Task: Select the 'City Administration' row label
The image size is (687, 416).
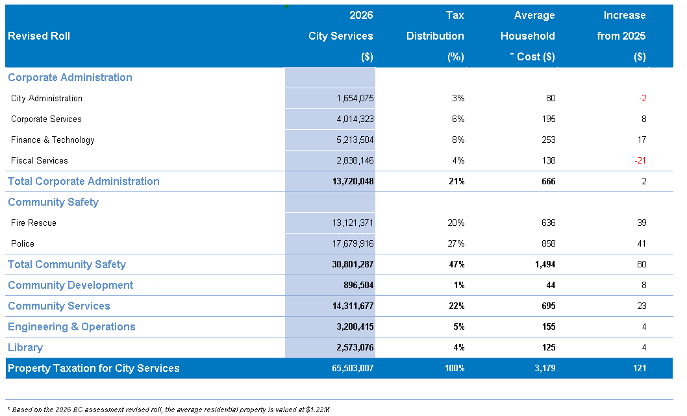Action: tap(47, 99)
